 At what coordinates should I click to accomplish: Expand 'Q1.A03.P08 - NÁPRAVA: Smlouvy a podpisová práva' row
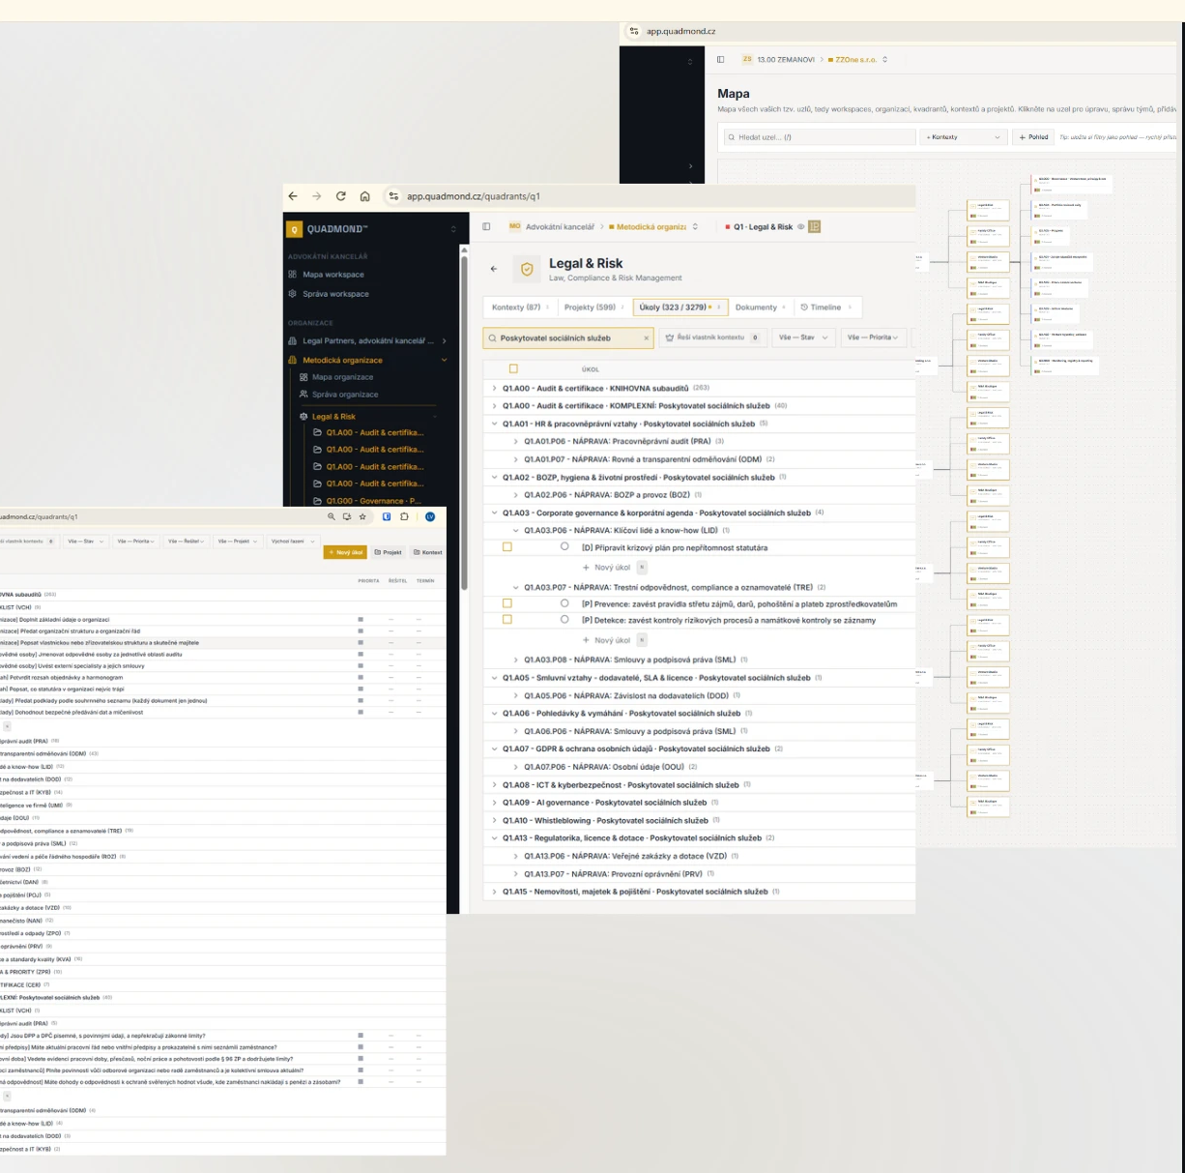(x=516, y=660)
